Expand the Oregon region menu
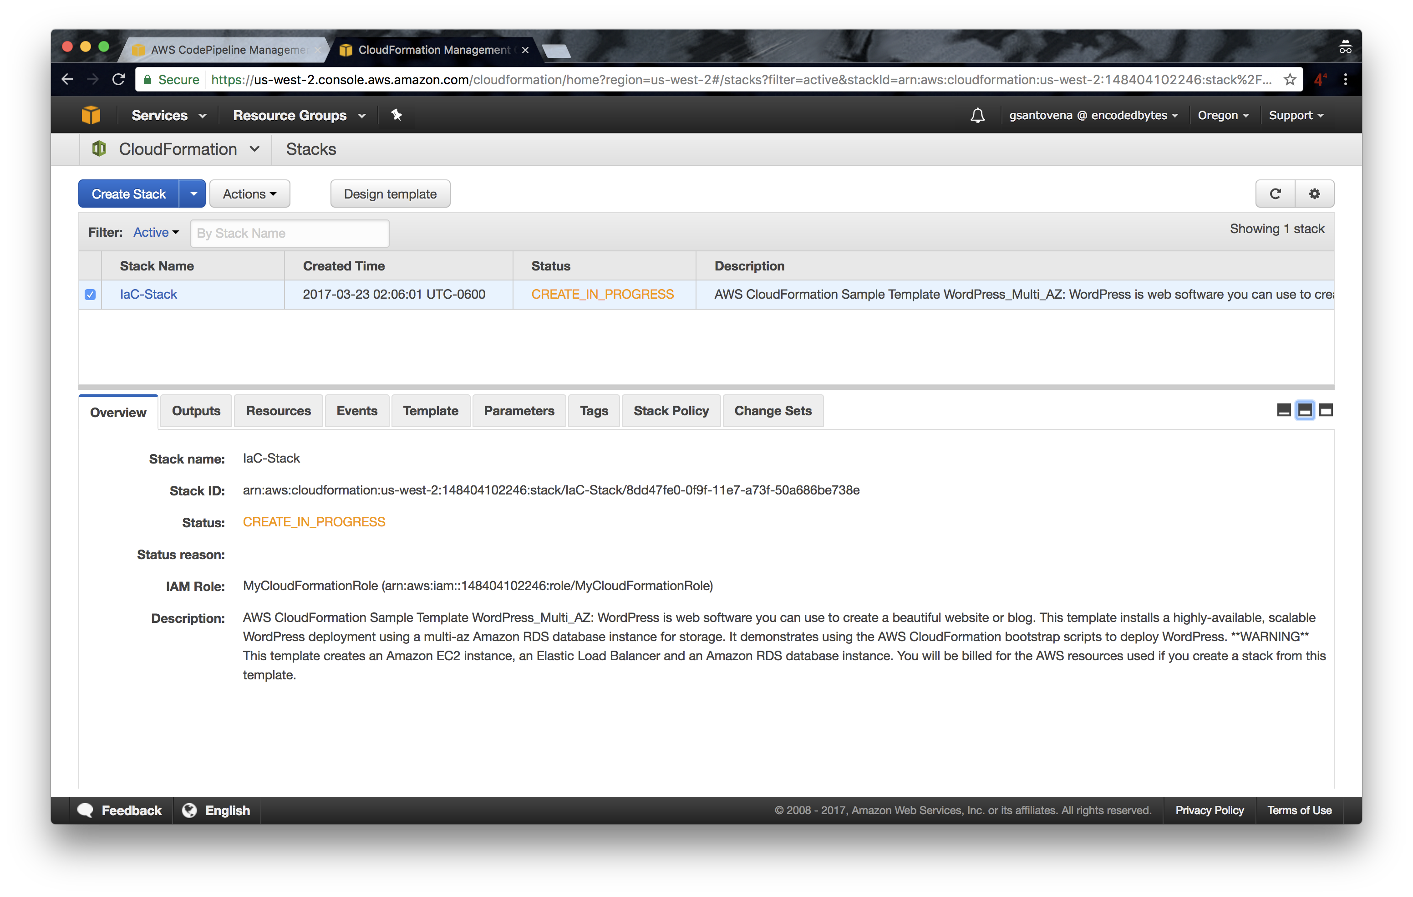The image size is (1413, 897). point(1223,115)
